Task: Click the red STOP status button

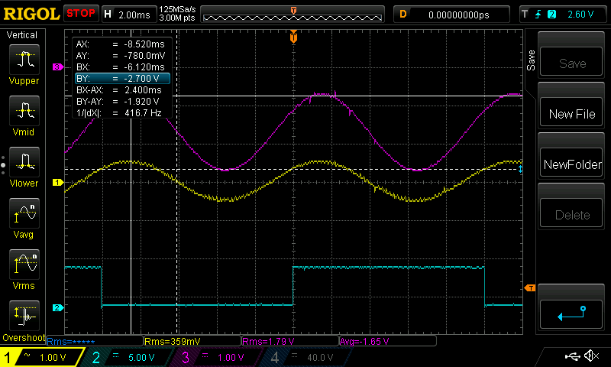Action: coord(81,14)
